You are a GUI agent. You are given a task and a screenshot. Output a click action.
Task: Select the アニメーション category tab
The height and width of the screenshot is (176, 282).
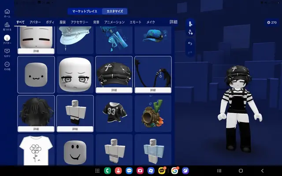(x=115, y=22)
